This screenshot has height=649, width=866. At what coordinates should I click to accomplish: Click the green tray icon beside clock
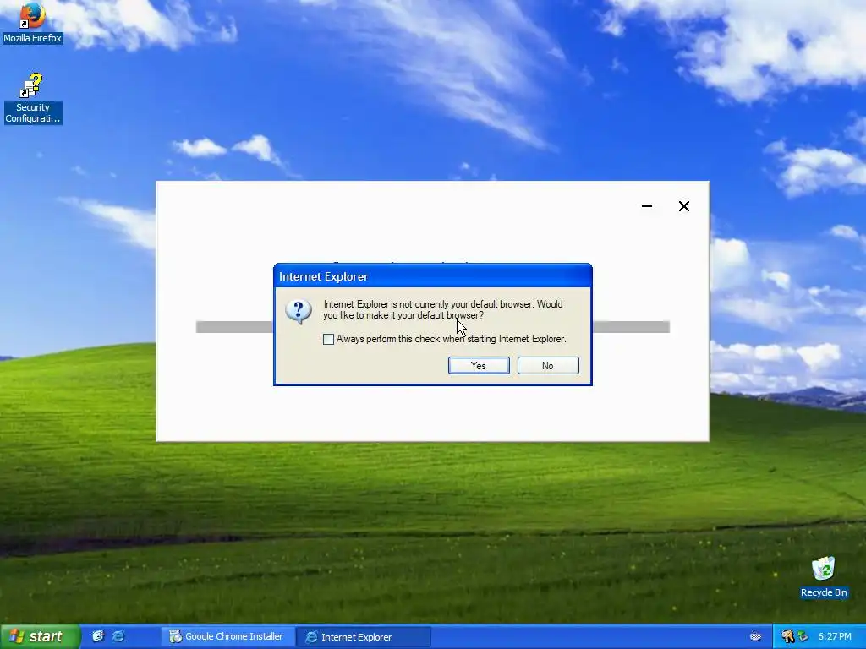(x=803, y=636)
